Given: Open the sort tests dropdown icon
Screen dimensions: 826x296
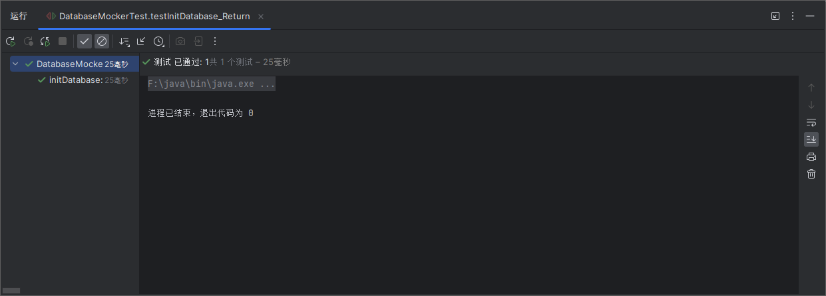Looking at the screenshot, I should 124,41.
